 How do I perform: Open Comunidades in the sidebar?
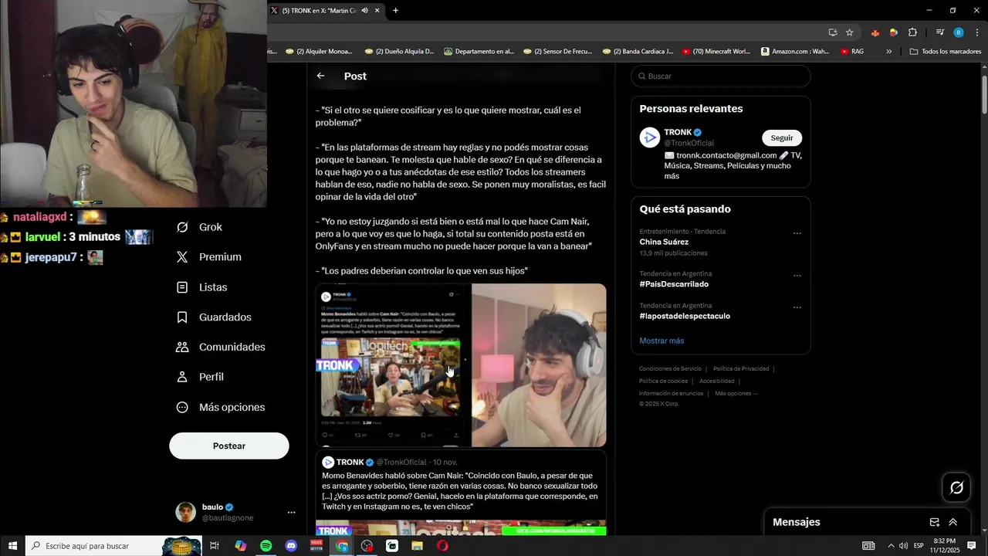[220, 347]
